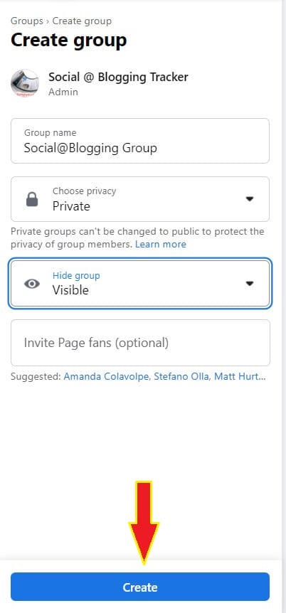Open the Social @ Blogging Tracker page avatar

pos(25,83)
